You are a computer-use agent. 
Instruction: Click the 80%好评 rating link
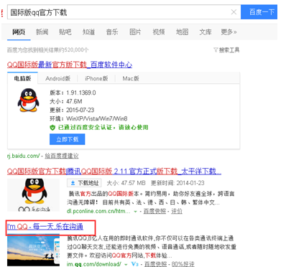[x=183, y=264]
